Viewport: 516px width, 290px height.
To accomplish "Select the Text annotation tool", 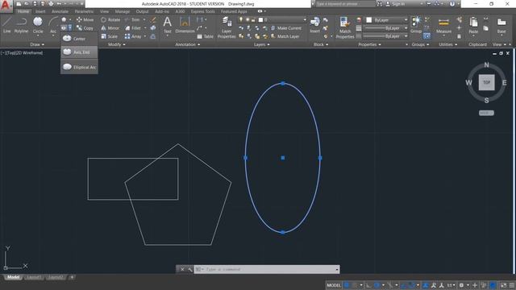I will tap(167, 25).
